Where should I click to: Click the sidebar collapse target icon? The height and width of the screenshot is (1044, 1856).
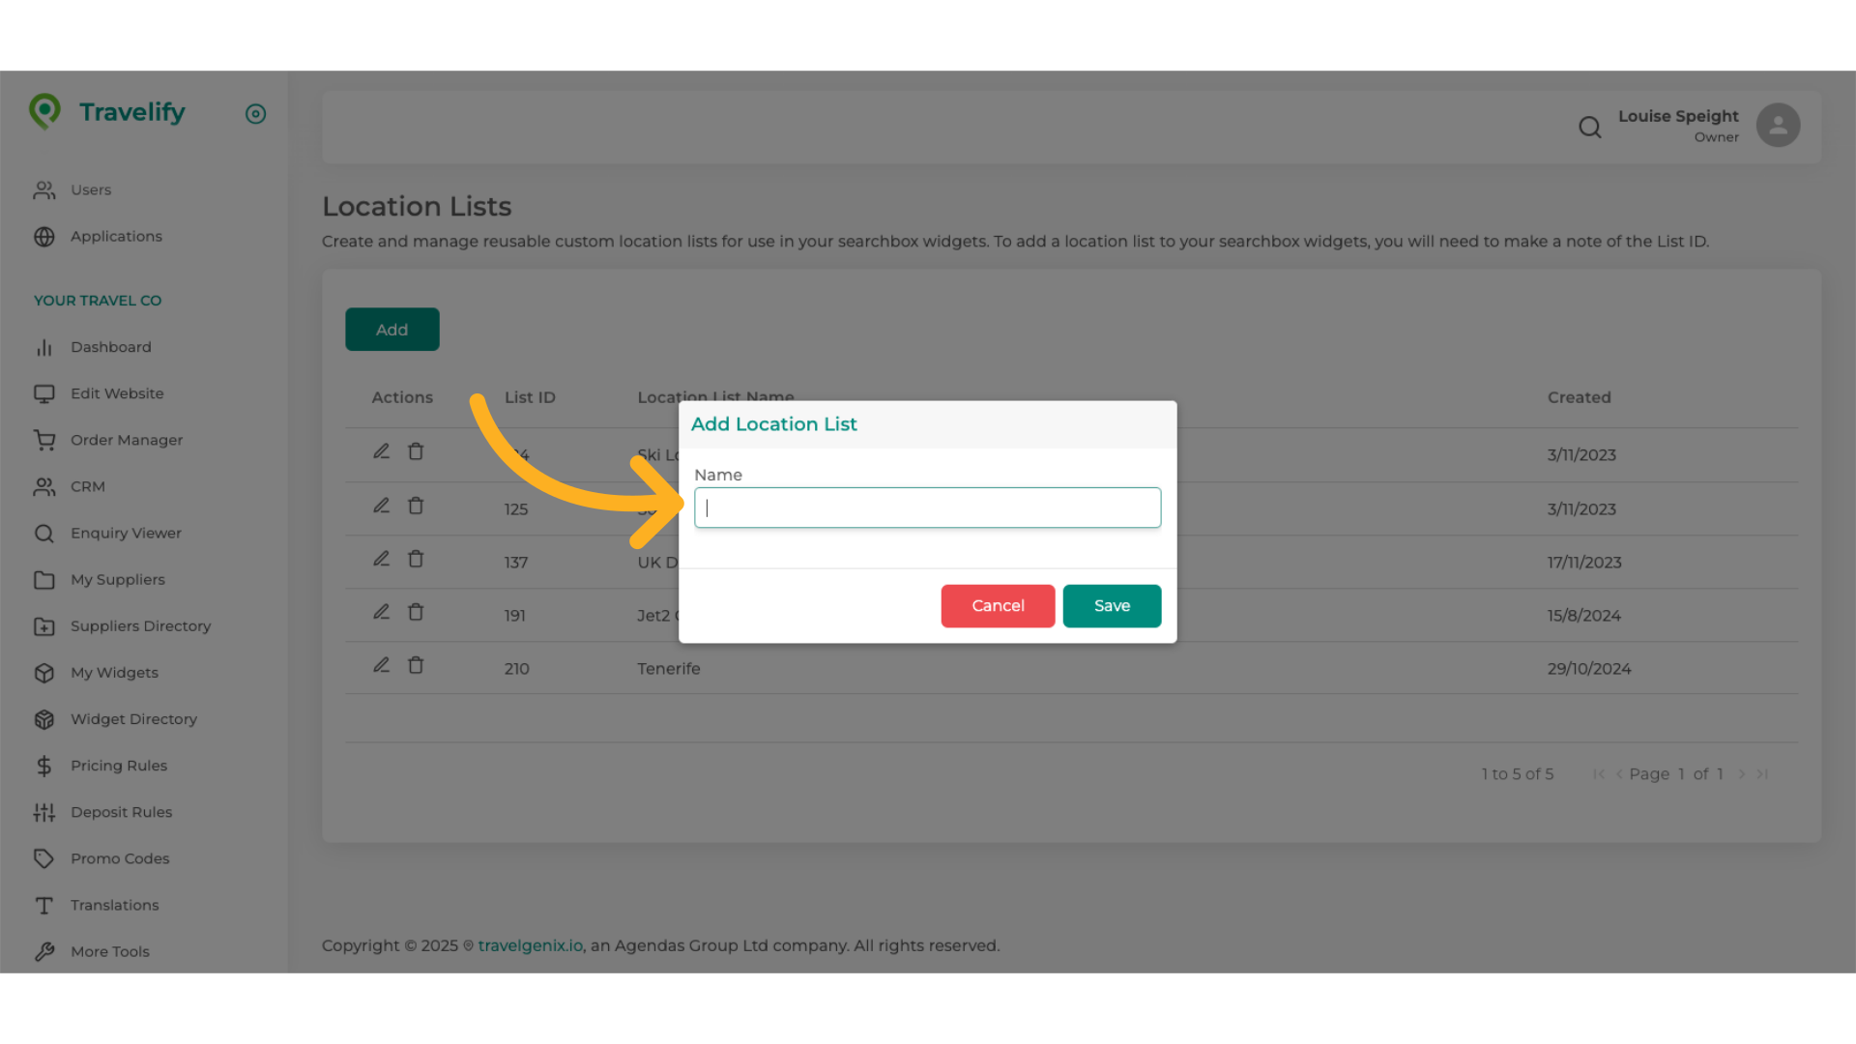point(255,114)
